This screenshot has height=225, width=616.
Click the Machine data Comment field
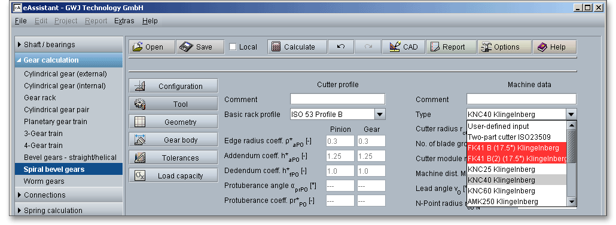point(522,99)
